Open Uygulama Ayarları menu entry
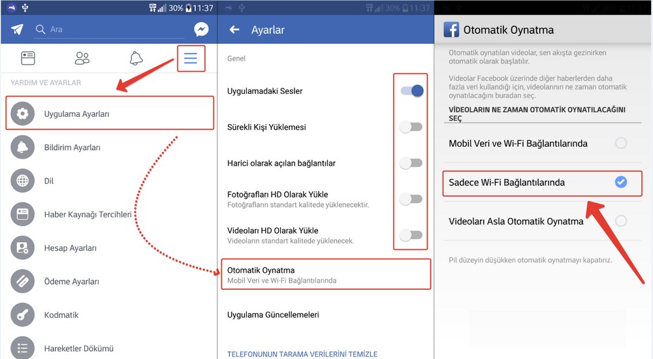 pos(110,114)
